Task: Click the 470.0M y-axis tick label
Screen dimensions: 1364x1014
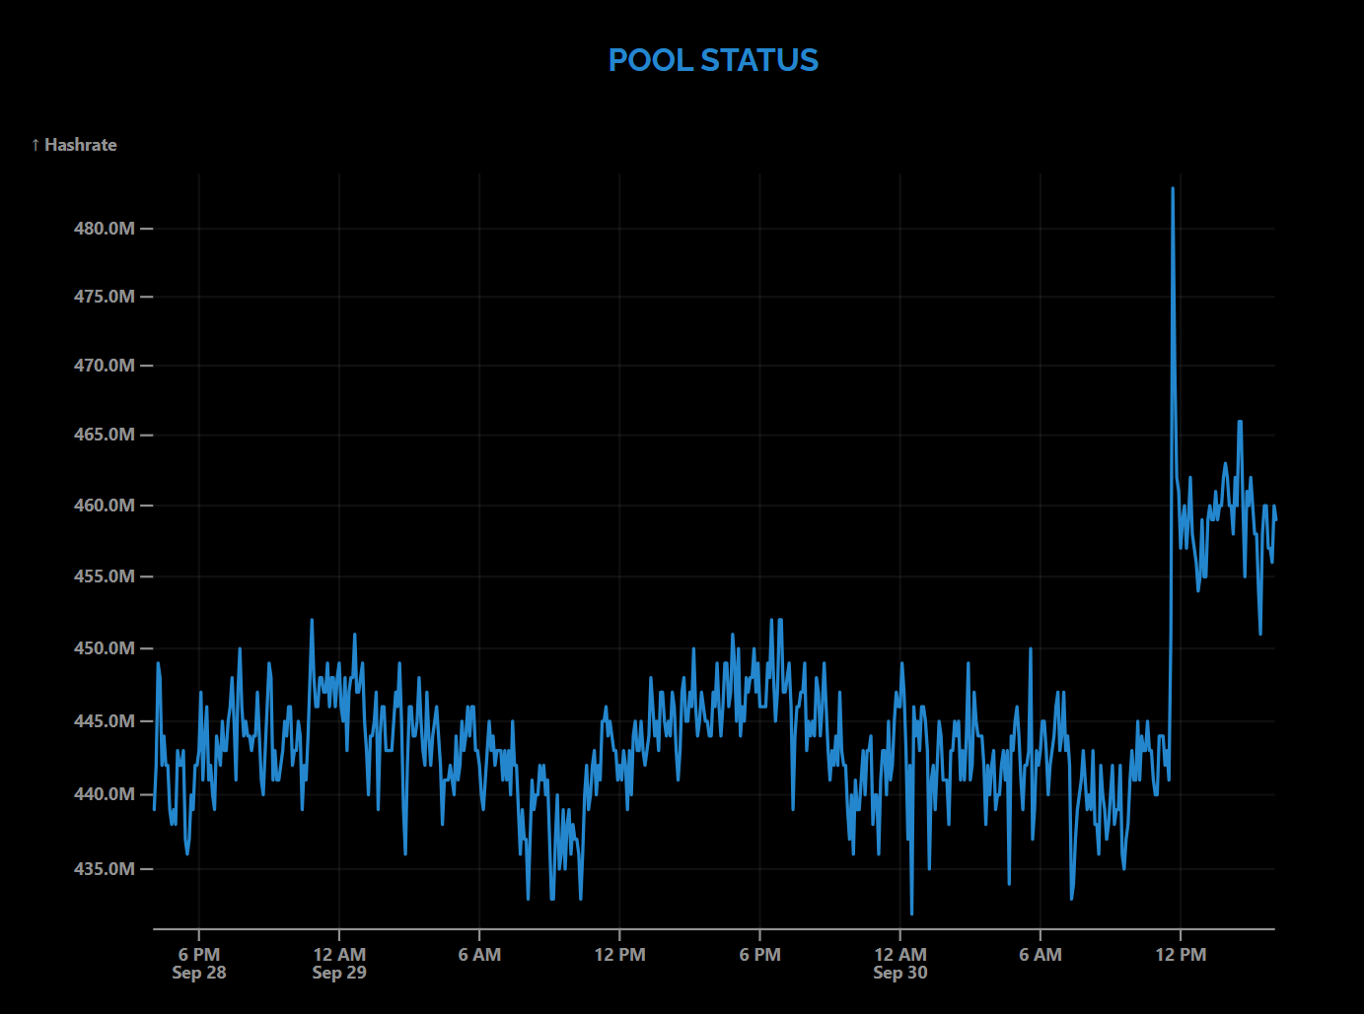Action: click(104, 366)
